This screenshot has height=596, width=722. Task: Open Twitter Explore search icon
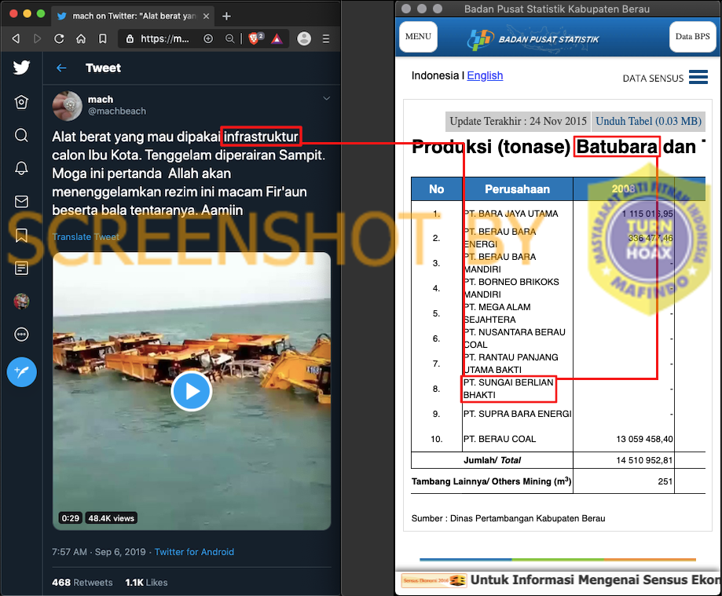pyautogui.click(x=21, y=135)
